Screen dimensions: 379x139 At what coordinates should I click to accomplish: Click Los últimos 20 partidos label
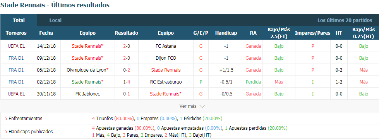pyautogui.click(x=345, y=20)
